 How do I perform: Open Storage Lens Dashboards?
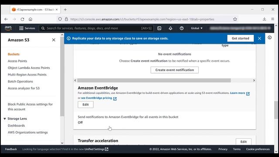tap(17, 126)
